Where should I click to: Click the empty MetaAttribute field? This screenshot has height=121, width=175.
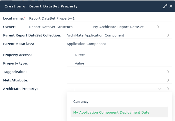click(115, 80)
